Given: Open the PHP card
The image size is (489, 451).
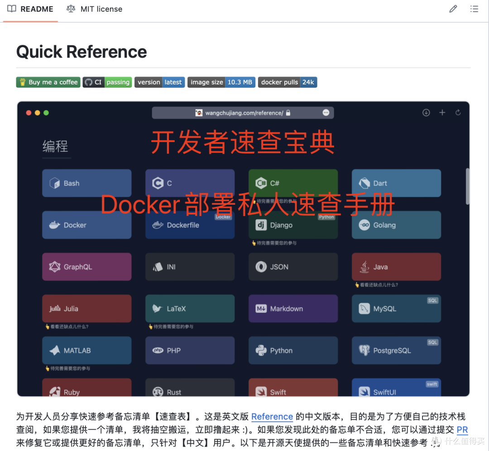Looking at the screenshot, I should (x=190, y=350).
